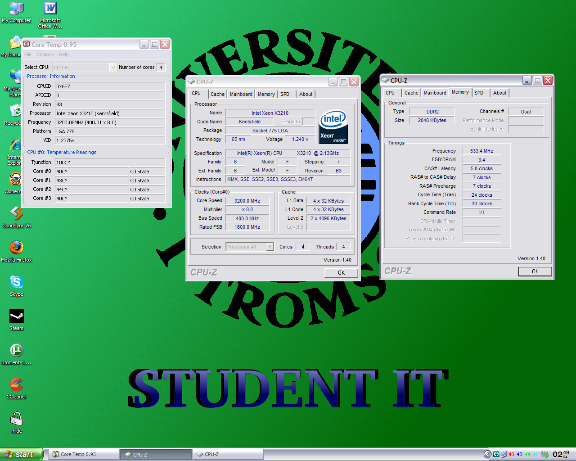
Task: Click the Core #2 44C° reading
Action: pyautogui.click(x=91, y=190)
